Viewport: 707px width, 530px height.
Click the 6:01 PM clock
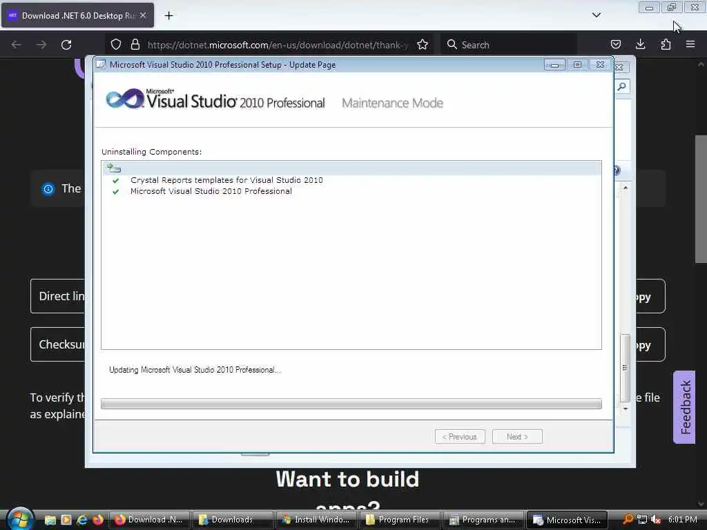683,520
